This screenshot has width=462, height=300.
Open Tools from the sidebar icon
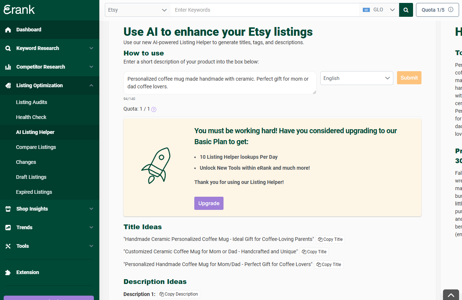pyautogui.click(x=8, y=246)
